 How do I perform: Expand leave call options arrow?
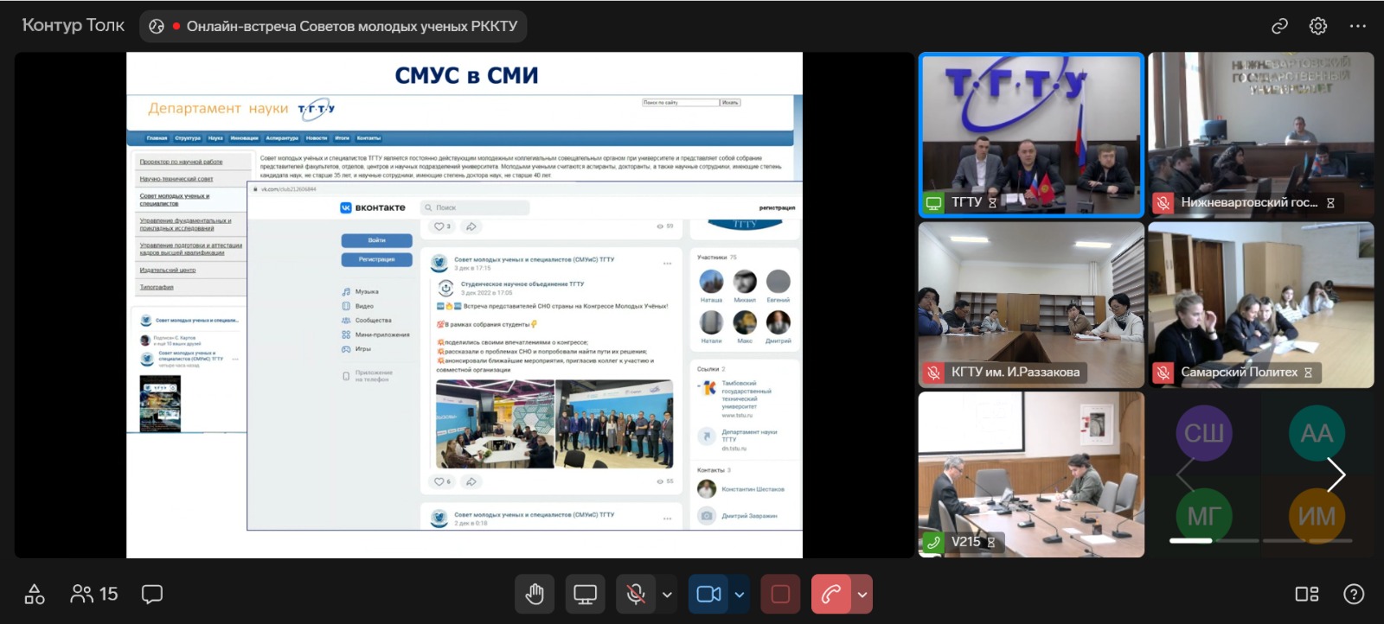[862, 595]
